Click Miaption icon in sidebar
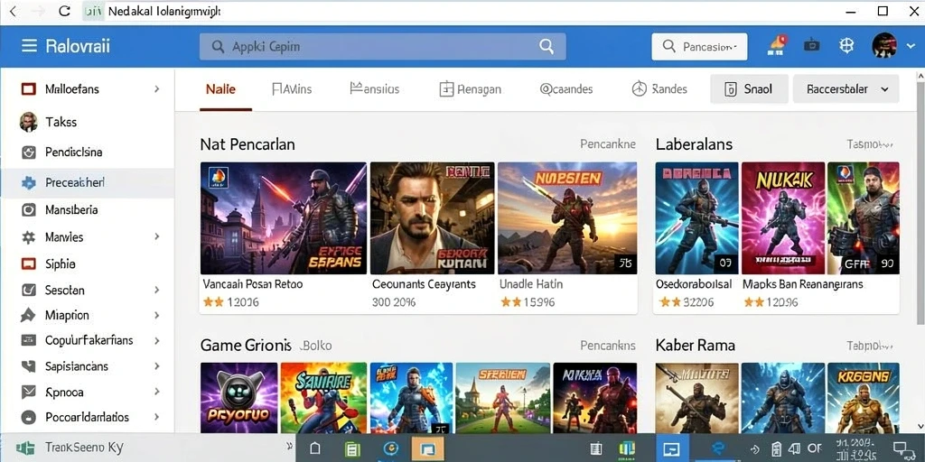The height and width of the screenshot is (462, 925). 28,315
